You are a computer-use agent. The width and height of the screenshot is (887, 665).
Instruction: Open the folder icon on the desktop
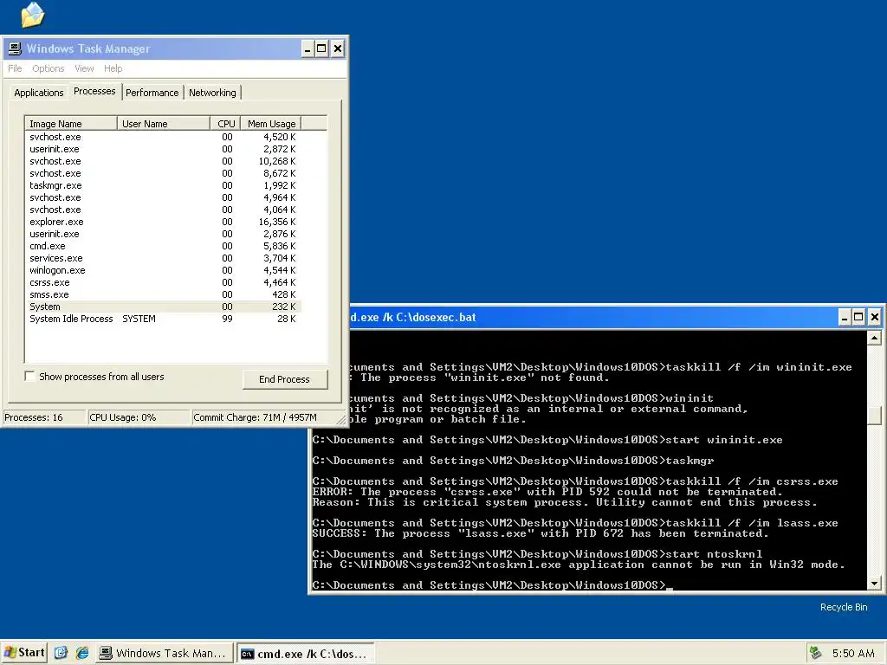pyautogui.click(x=32, y=15)
